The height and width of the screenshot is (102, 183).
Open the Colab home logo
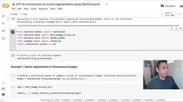pos(6,6)
